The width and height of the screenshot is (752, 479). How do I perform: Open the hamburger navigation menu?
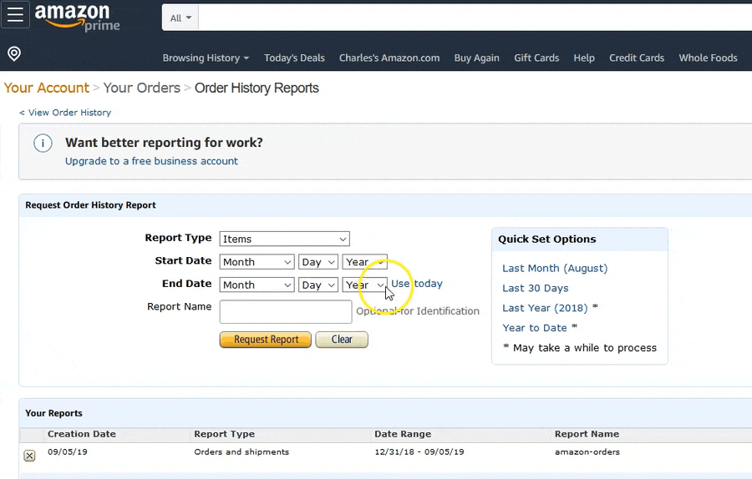(16, 15)
